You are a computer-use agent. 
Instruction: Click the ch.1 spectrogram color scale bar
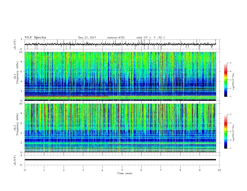(x=225, y=80)
